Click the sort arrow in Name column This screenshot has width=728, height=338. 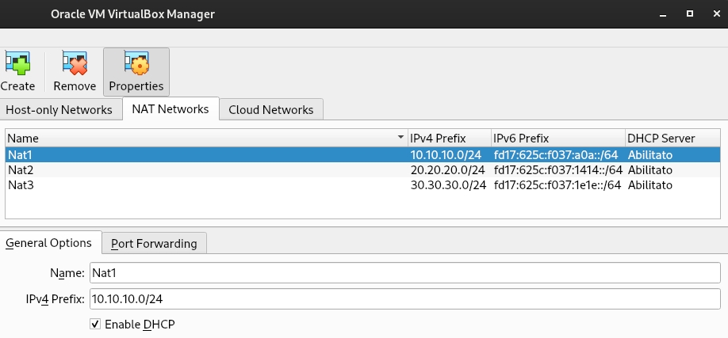coord(400,139)
